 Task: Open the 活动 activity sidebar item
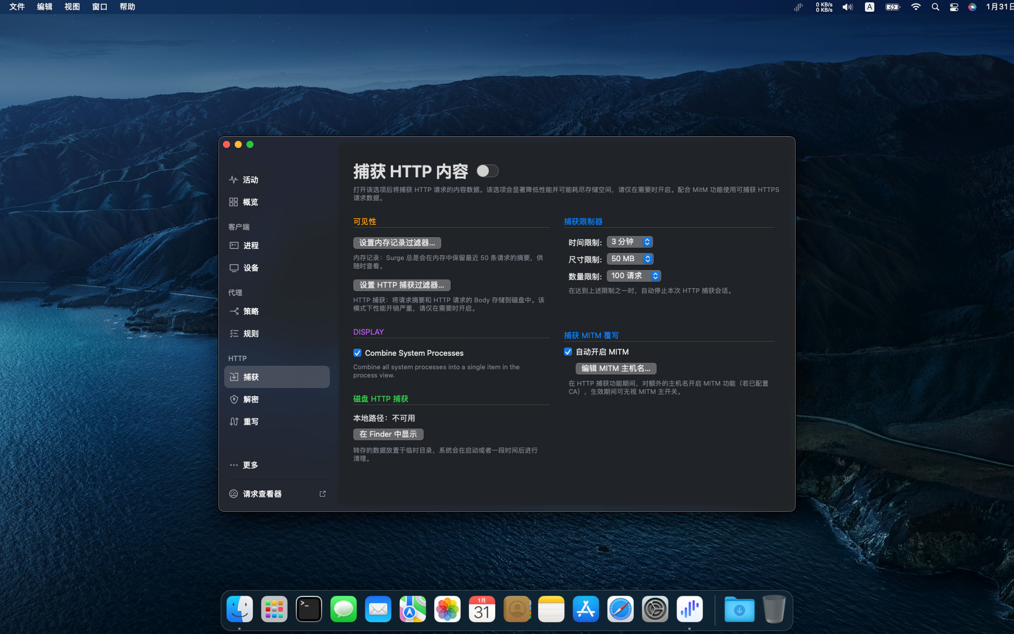point(276,180)
